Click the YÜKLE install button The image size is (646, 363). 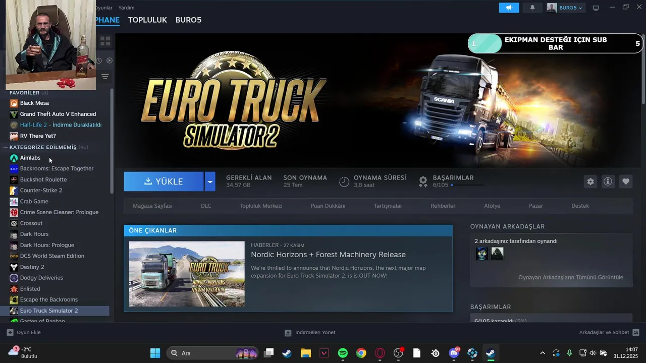click(164, 181)
